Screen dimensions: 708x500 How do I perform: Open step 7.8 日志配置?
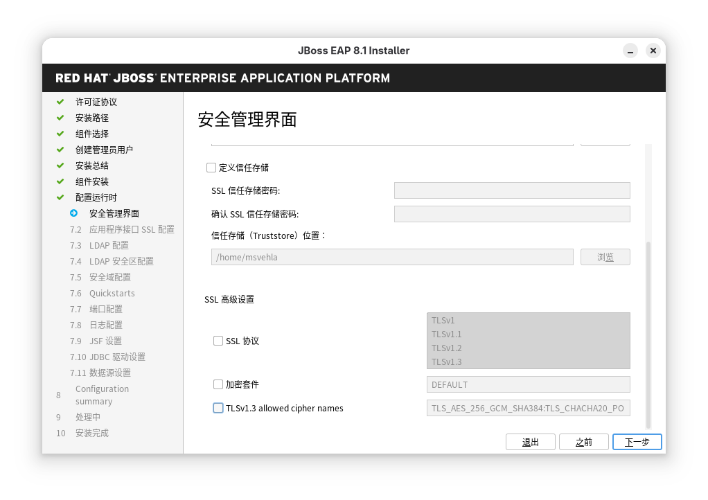(x=96, y=325)
